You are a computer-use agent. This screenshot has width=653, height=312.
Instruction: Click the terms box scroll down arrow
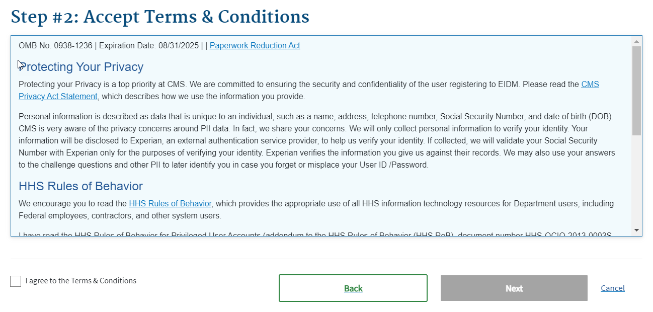coord(636,230)
